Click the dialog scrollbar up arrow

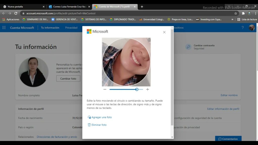click(172, 28)
